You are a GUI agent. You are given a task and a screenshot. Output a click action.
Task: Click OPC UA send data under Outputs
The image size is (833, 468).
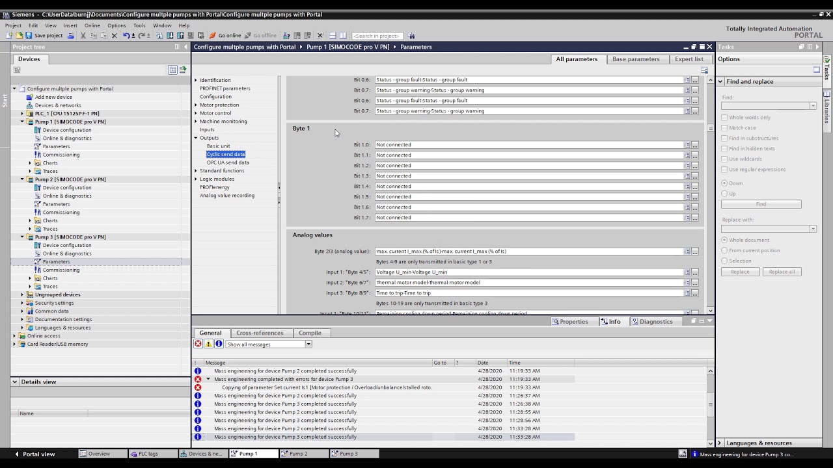click(228, 162)
